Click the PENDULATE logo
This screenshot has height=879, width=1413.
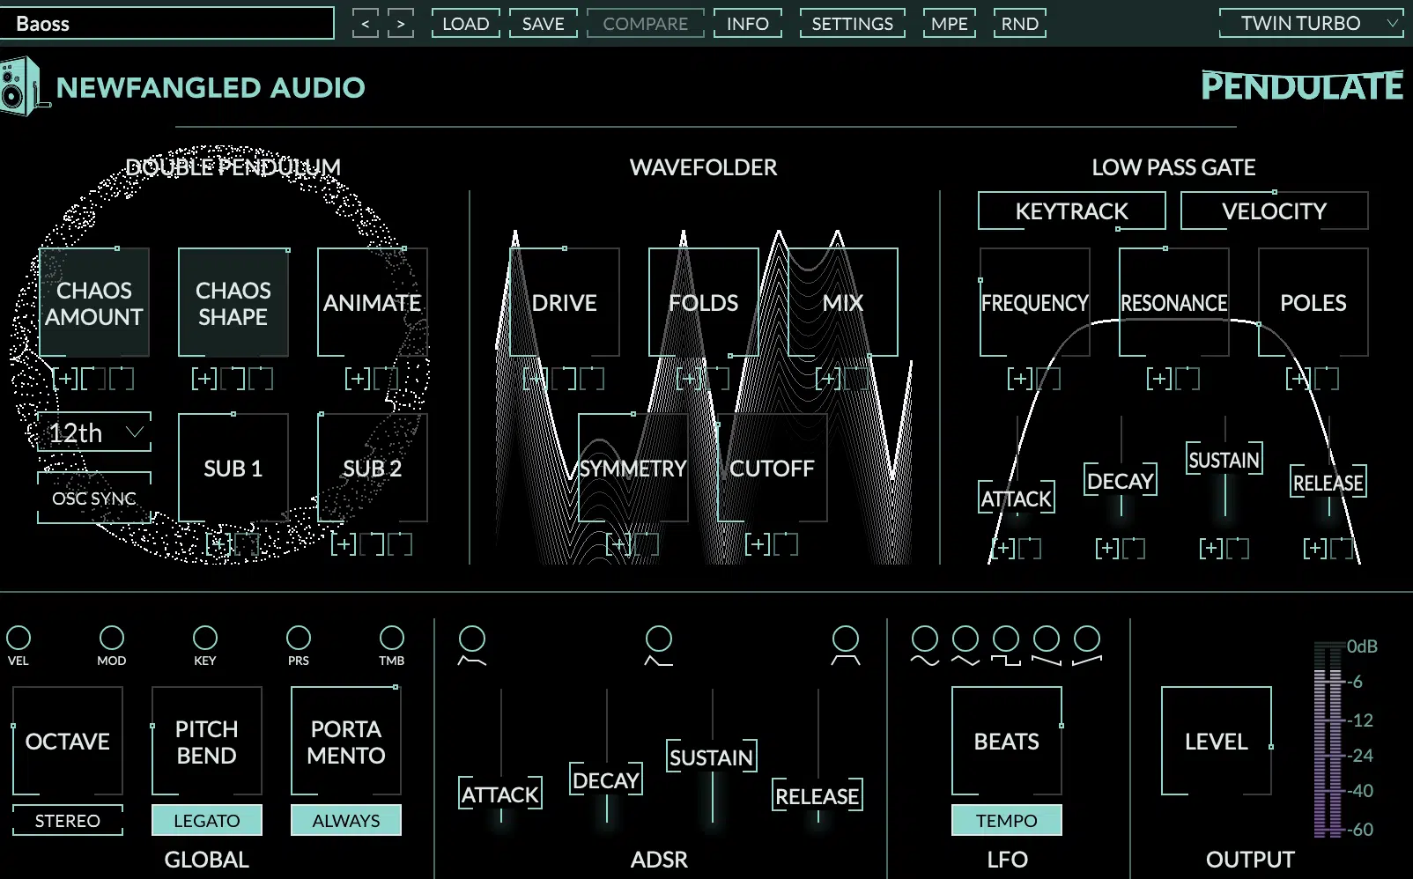[x=1302, y=86]
